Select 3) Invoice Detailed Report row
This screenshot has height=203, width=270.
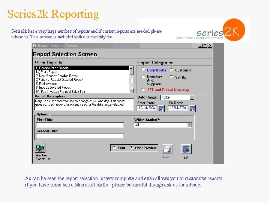click(x=82, y=88)
